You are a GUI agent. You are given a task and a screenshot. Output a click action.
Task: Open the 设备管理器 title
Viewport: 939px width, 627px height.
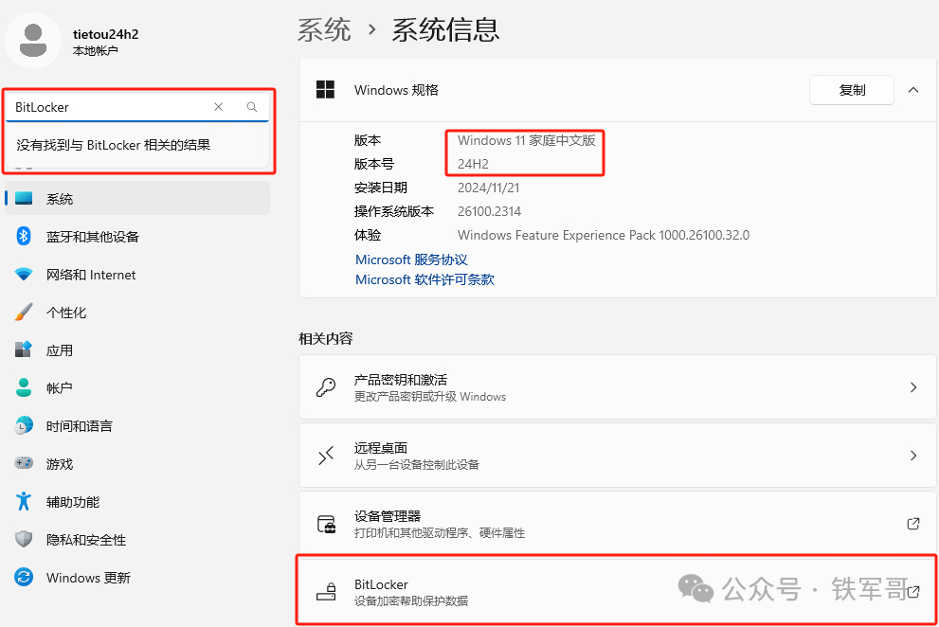coord(388,516)
